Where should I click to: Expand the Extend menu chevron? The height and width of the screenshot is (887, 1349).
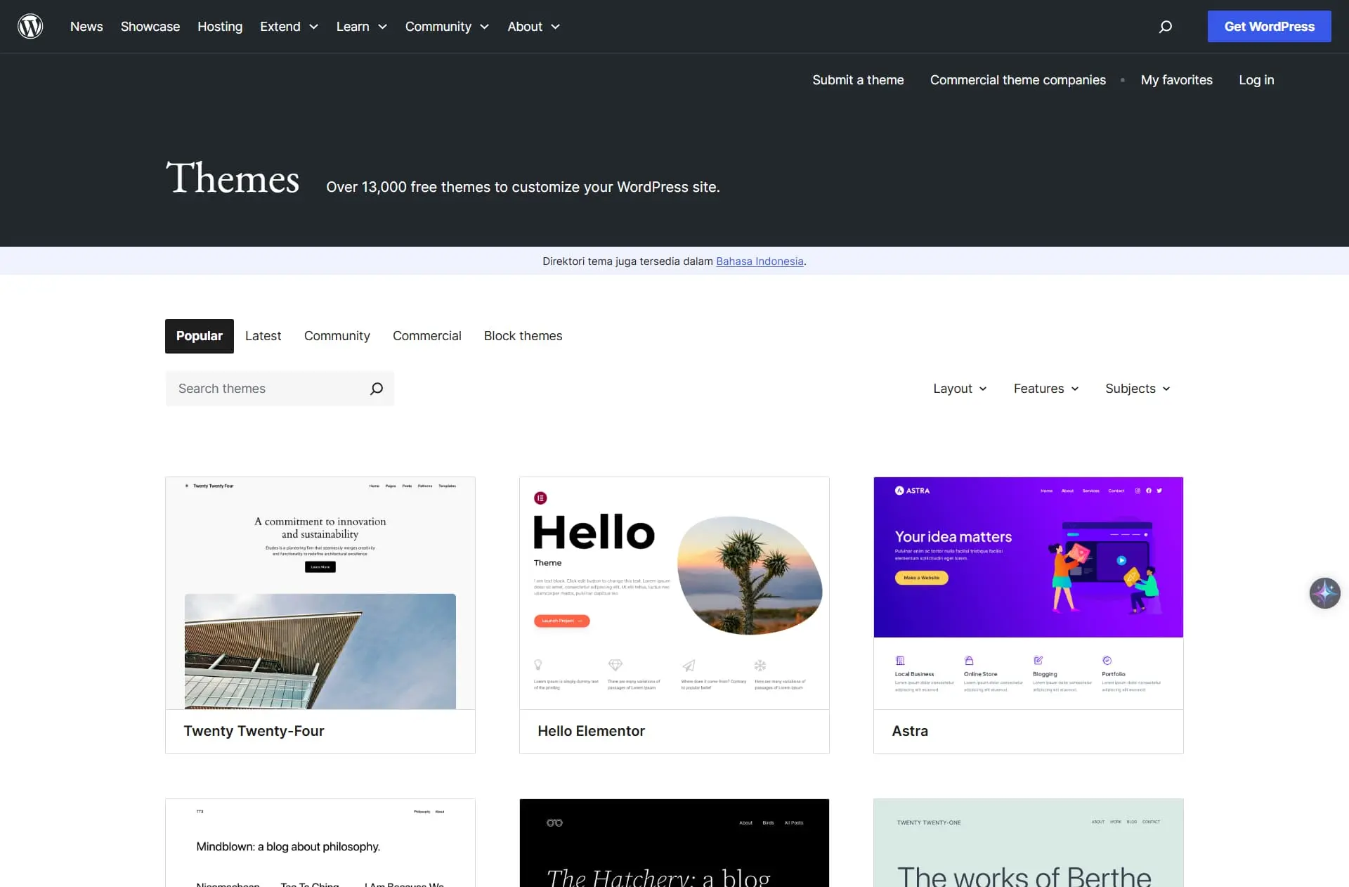[313, 27]
